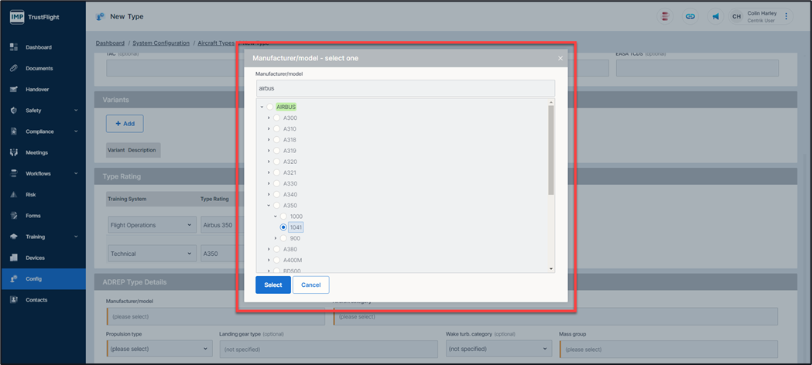The height and width of the screenshot is (365, 812).
Task: Open the Risk menu item
Action: click(30, 195)
